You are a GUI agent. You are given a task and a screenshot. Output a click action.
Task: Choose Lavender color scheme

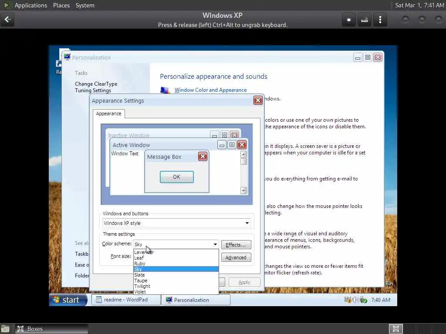pos(176,252)
